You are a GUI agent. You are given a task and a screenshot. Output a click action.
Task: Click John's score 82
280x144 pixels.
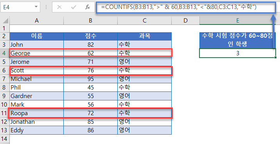coord(91,45)
